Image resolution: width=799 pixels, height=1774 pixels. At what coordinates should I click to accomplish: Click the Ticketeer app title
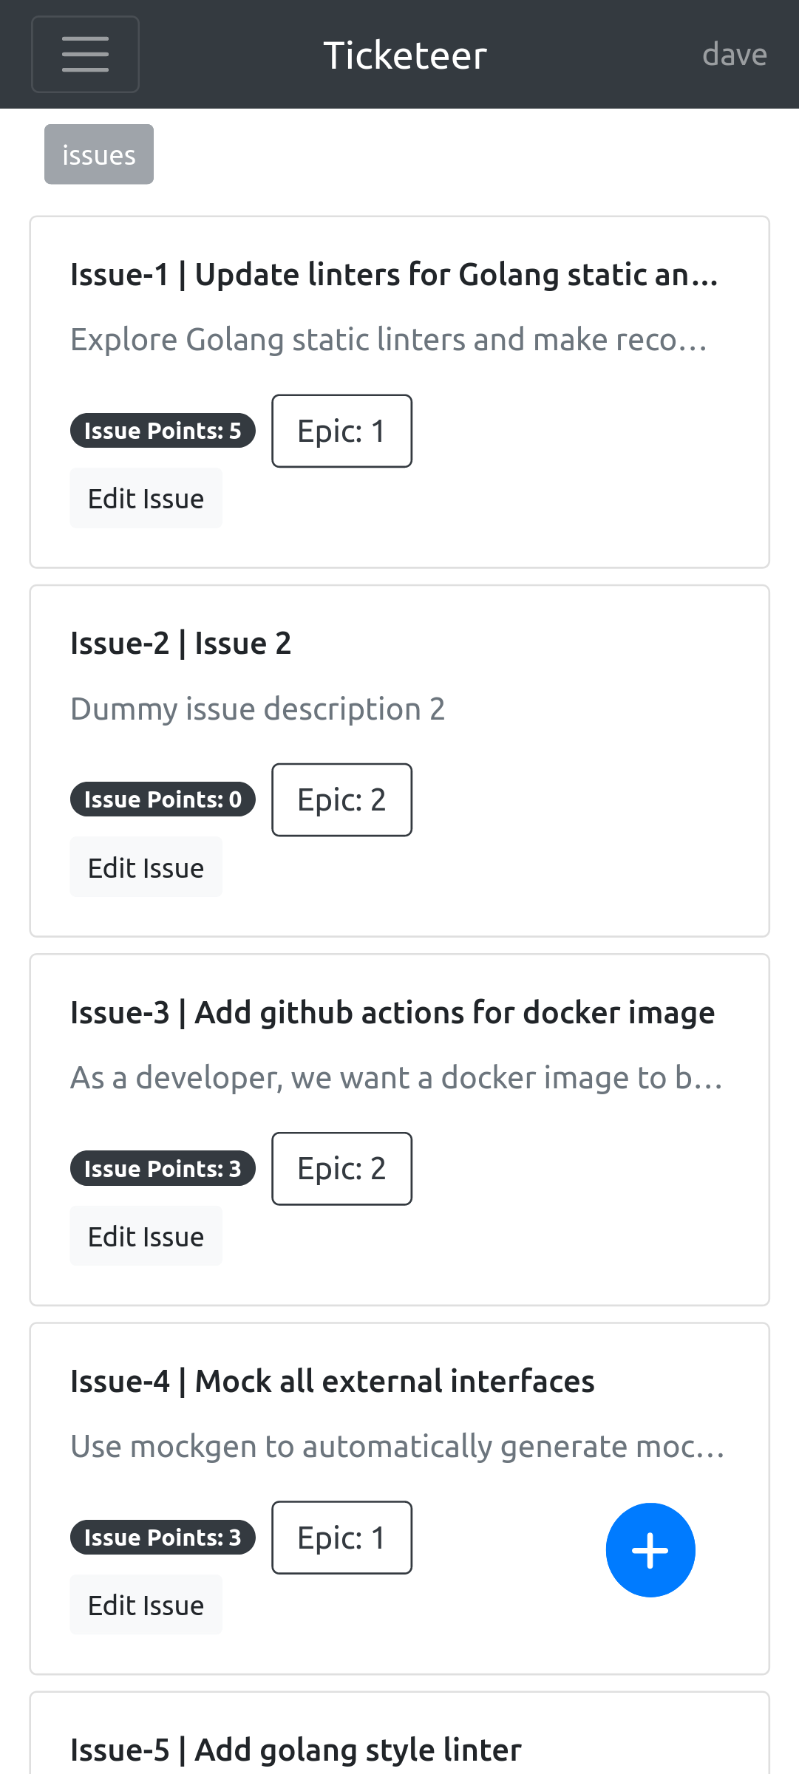click(405, 54)
